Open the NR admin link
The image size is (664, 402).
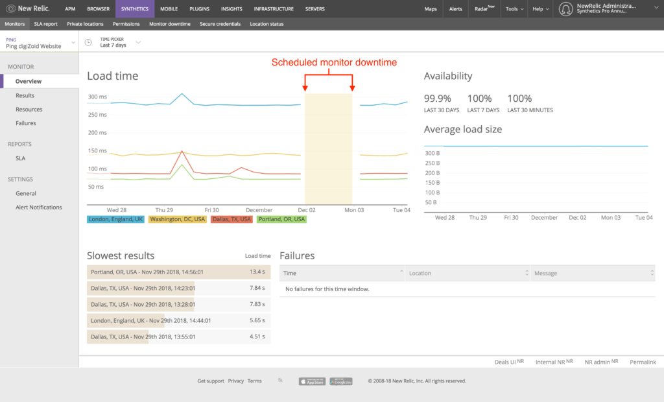coord(601,362)
